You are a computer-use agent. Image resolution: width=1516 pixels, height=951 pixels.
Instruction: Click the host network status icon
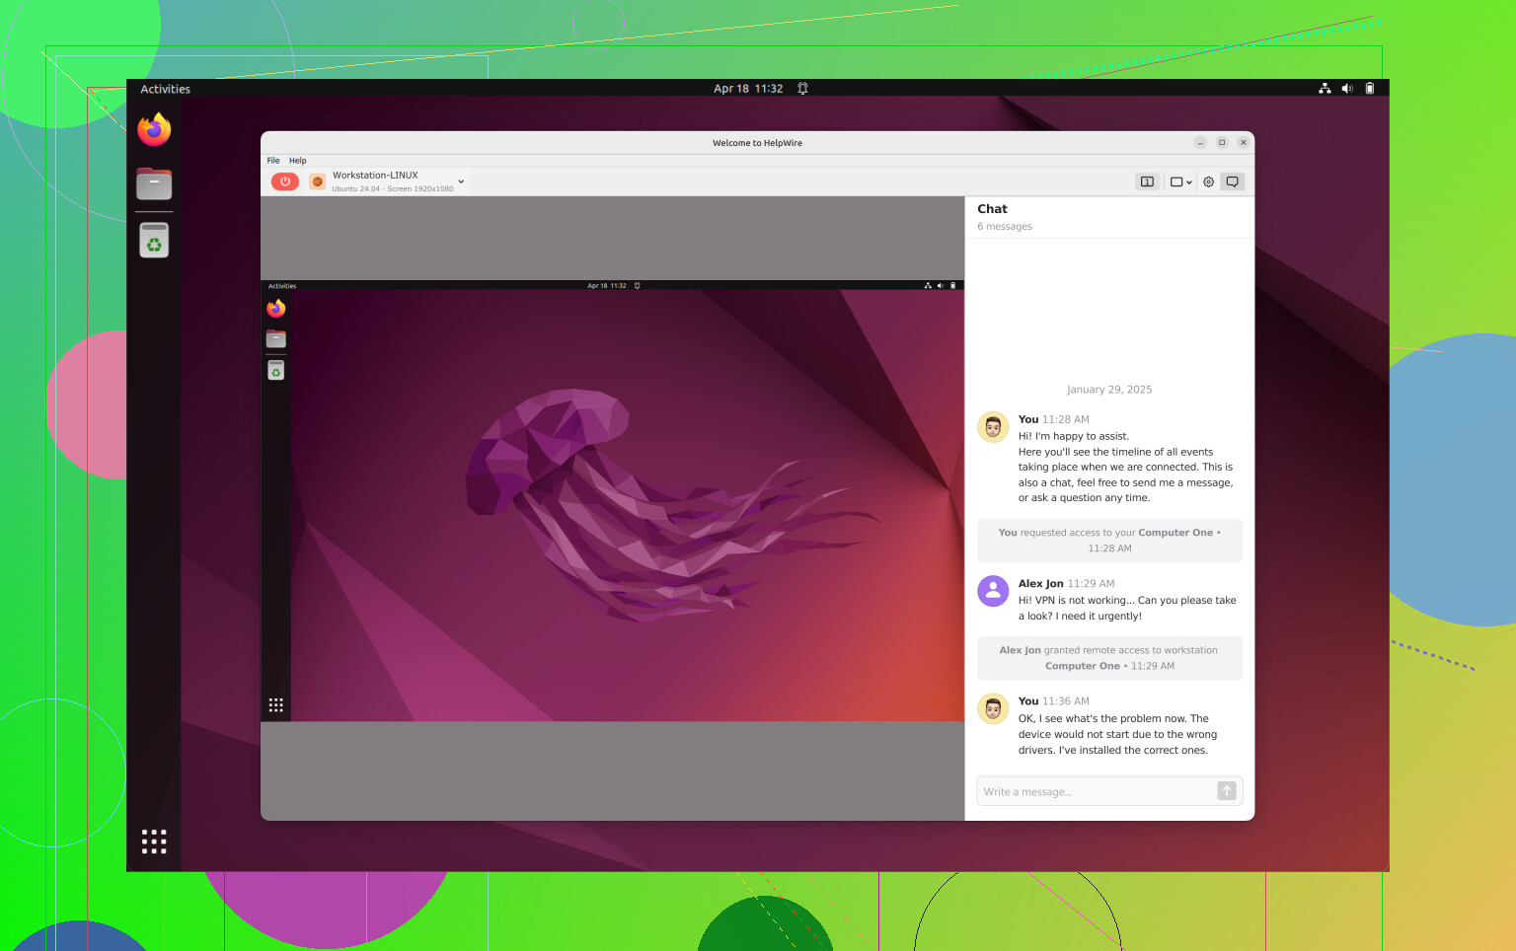1325,89
